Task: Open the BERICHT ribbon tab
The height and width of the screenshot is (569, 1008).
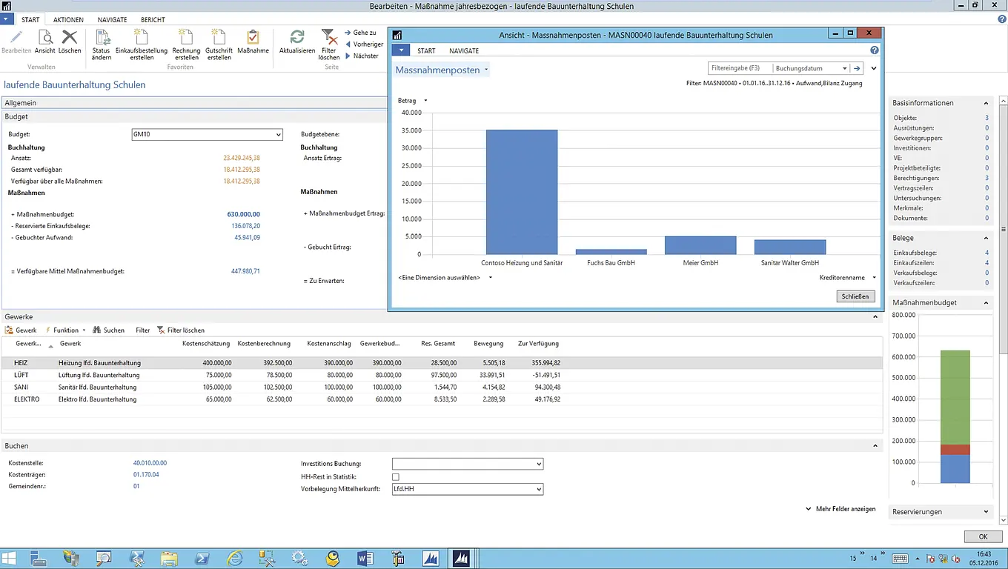Action: [x=153, y=20]
